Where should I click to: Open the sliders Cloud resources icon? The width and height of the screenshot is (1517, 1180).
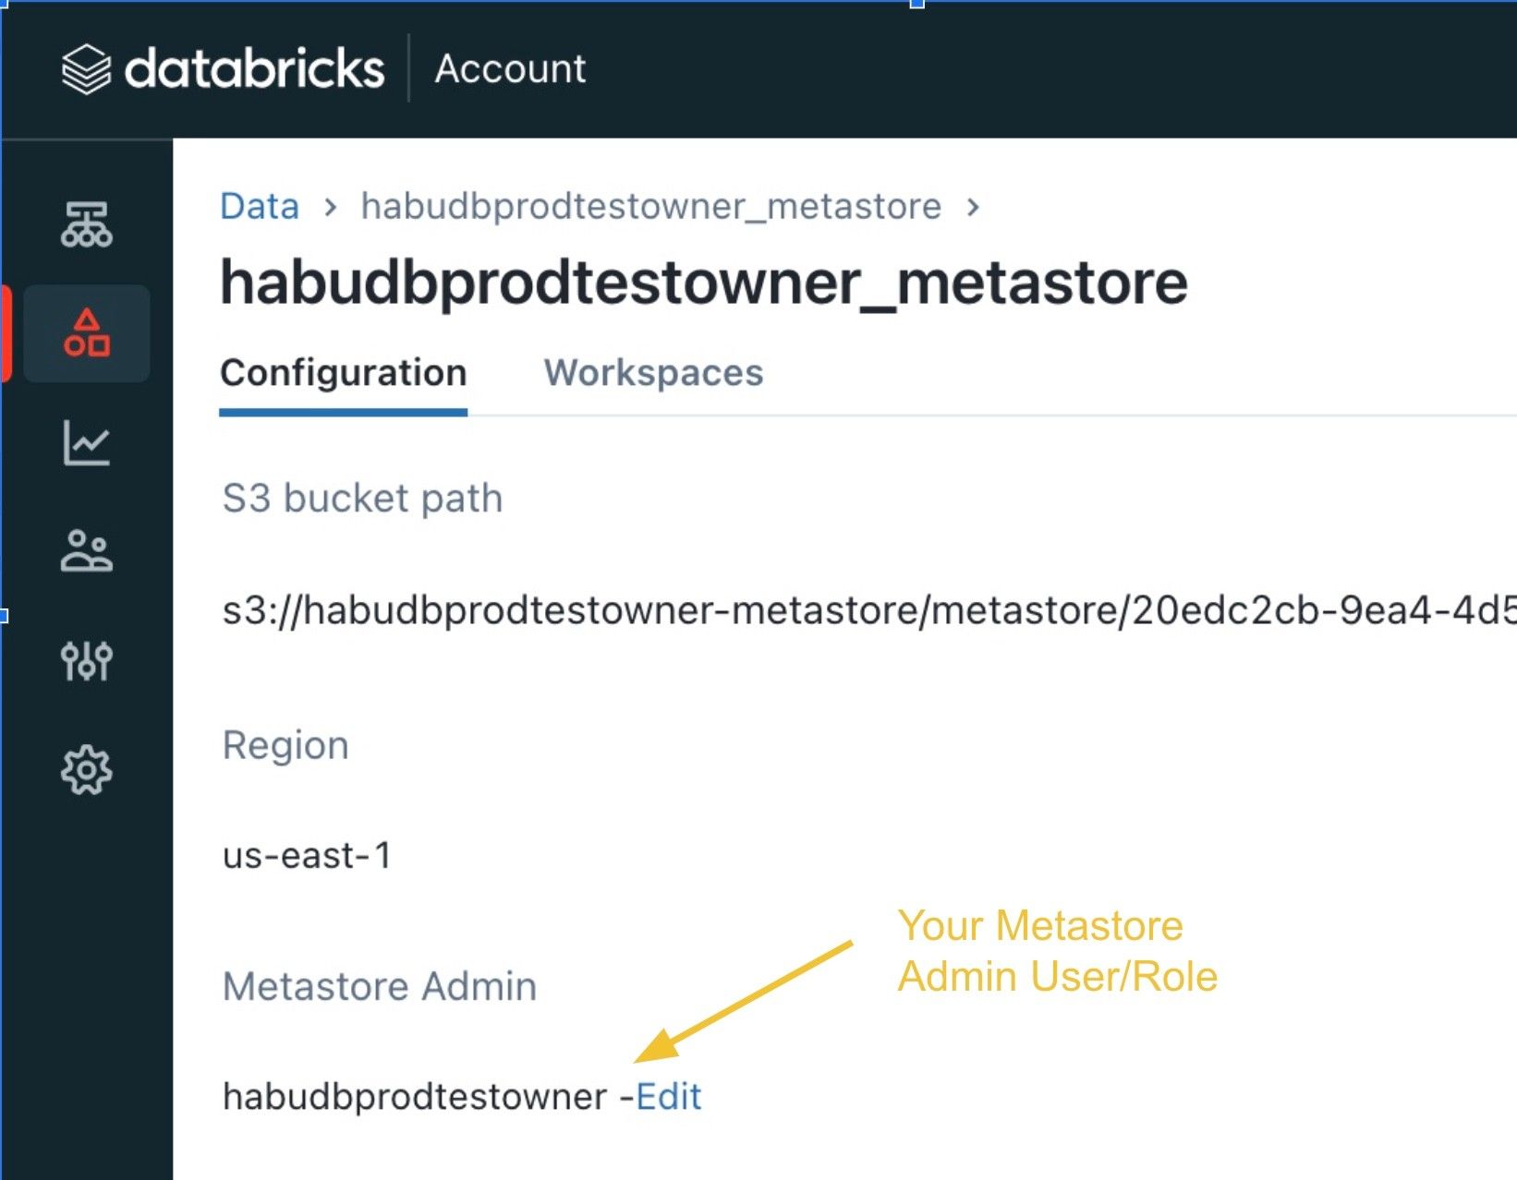click(x=87, y=660)
